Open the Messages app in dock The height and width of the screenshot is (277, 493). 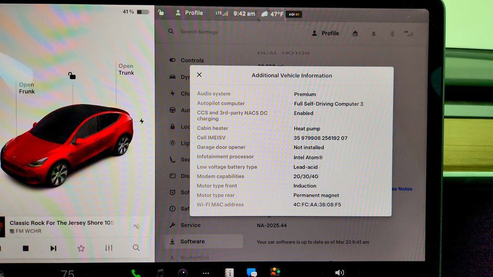pyautogui.click(x=252, y=272)
